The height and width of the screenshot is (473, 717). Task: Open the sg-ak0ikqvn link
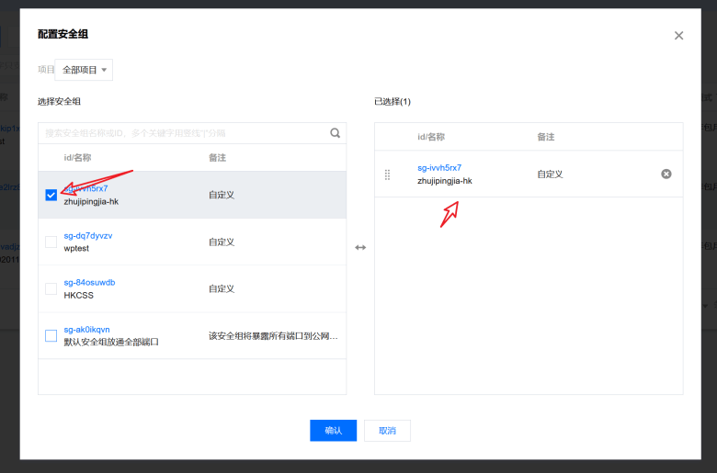click(87, 330)
